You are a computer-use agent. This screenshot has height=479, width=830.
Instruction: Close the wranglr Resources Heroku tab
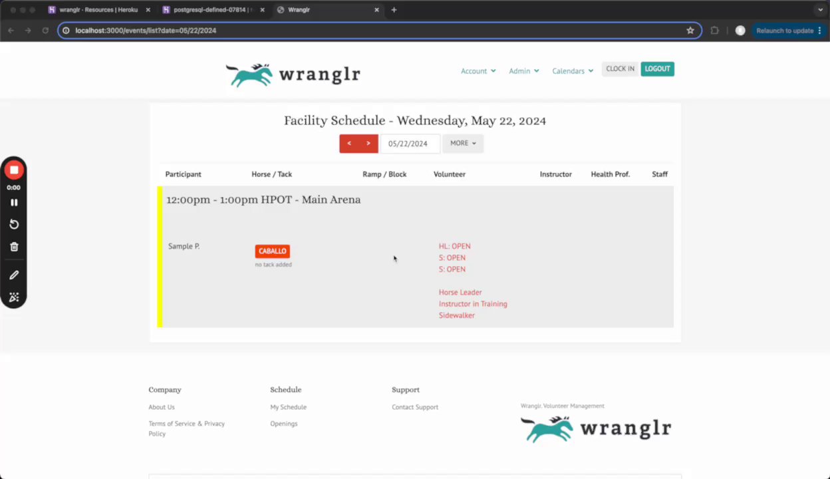click(x=148, y=10)
